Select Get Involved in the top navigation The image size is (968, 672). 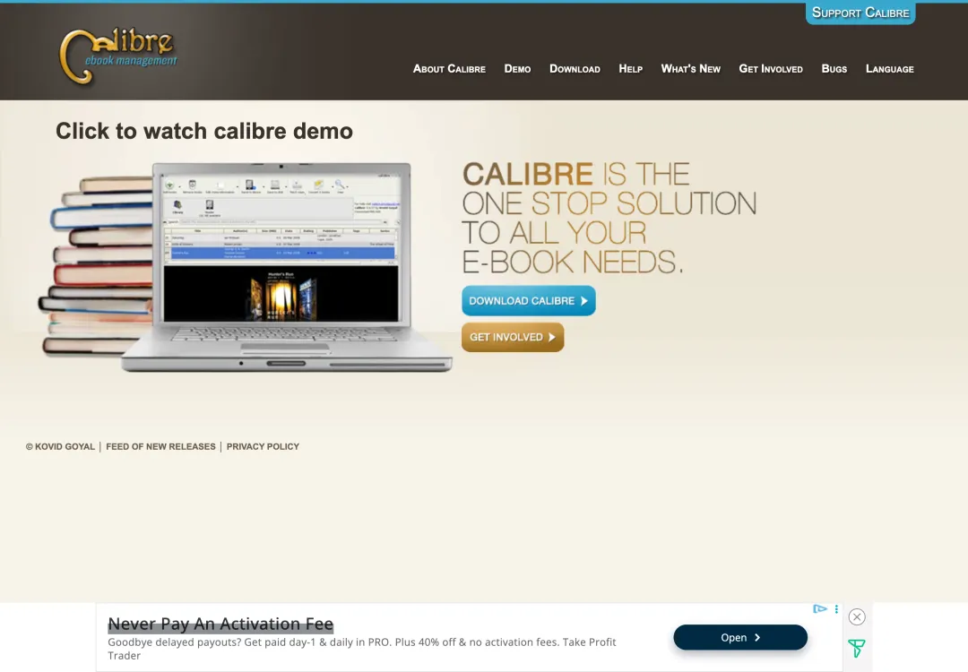[x=771, y=69]
